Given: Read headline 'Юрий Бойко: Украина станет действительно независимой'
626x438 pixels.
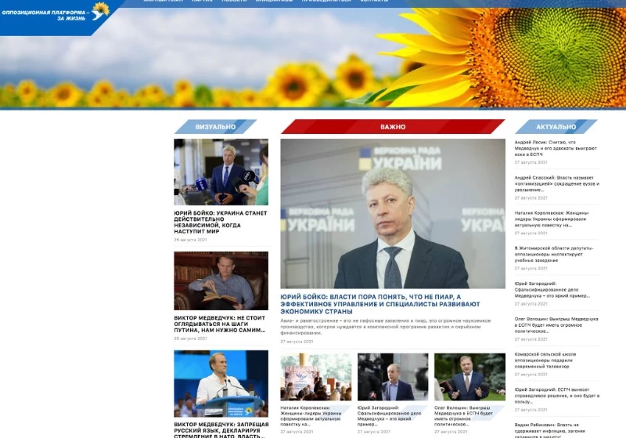Looking at the screenshot, I should click(x=220, y=222).
